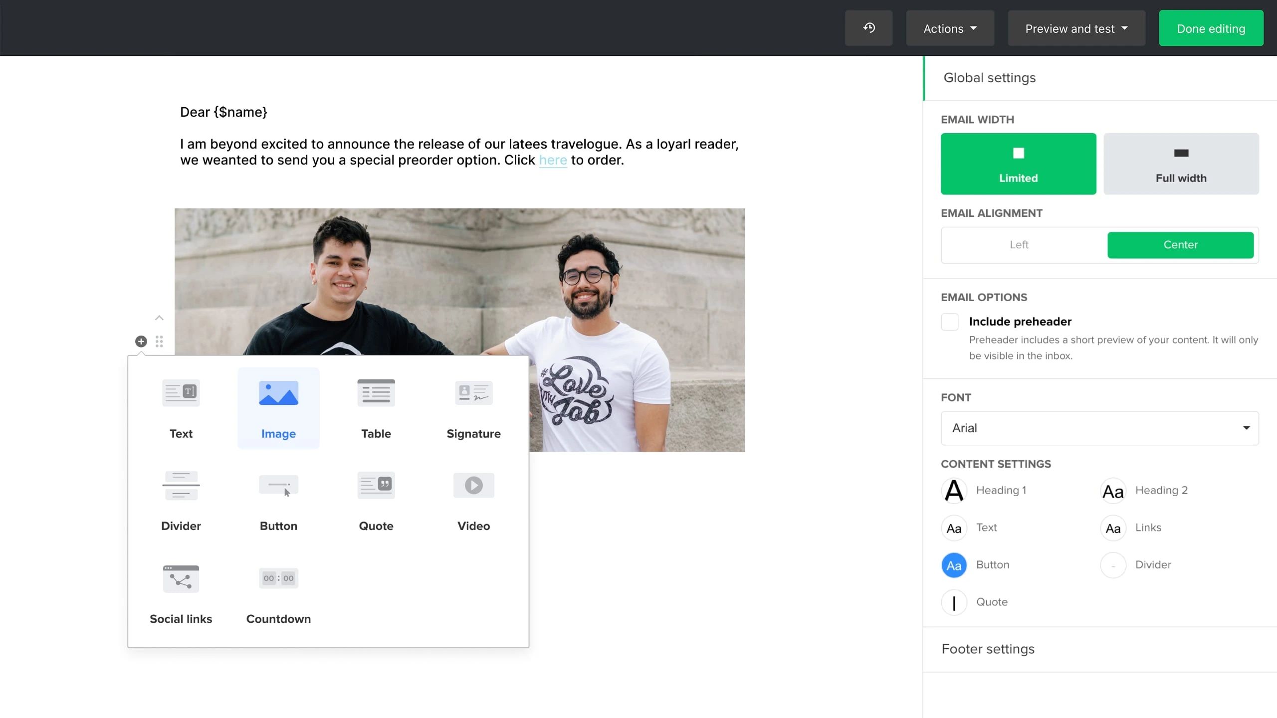Select the Countdown block icon

pyautogui.click(x=278, y=578)
